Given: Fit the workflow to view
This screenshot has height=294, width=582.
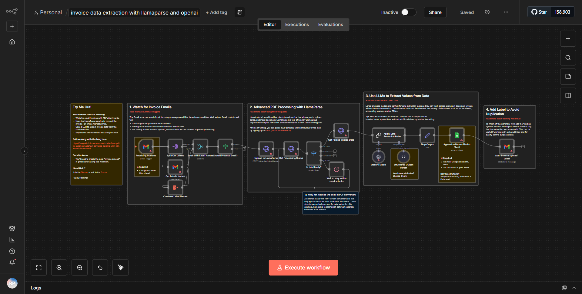Looking at the screenshot, I should click(x=38, y=267).
